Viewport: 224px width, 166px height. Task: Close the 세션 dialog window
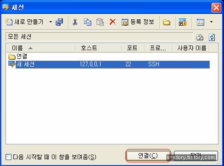tap(216, 7)
